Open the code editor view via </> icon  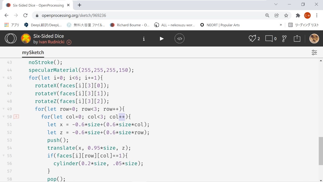pyautogui.click(x=179, y=38)
